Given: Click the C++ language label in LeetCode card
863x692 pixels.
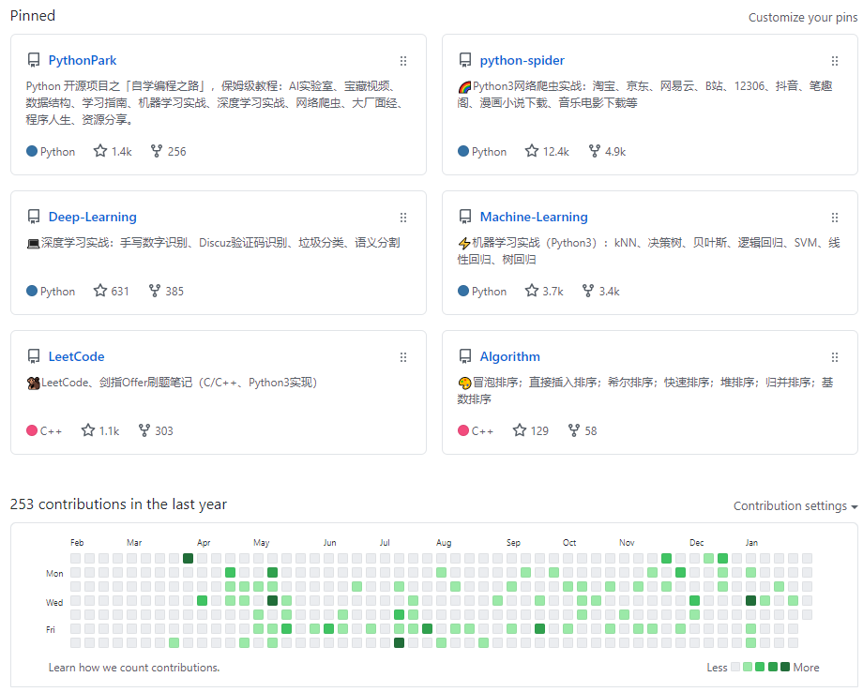Looking at the screenshot, I should pyautogui.click(x=44, y=430).
